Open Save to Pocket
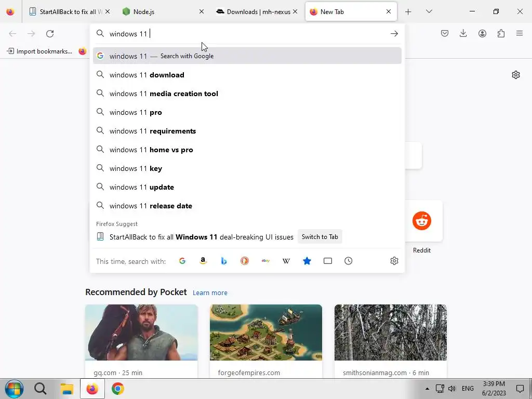The height and width of the screenshot is (399, 532). 445,33
